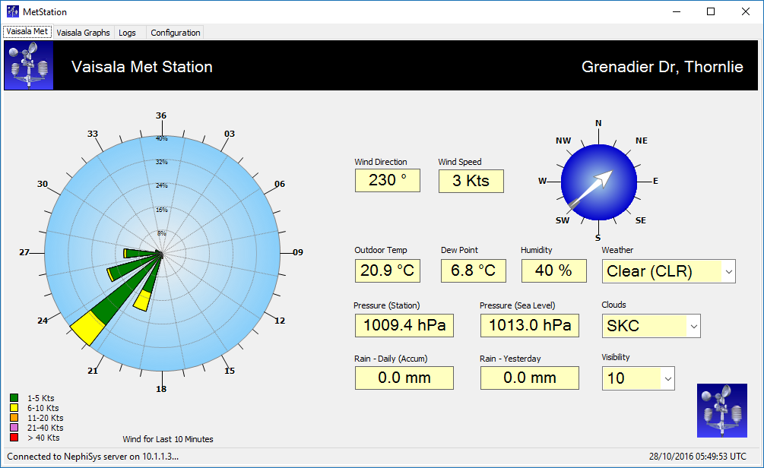Click the NephiSys server connection status text
Viewport: 764px width, 468px height.
coord(93,457)
